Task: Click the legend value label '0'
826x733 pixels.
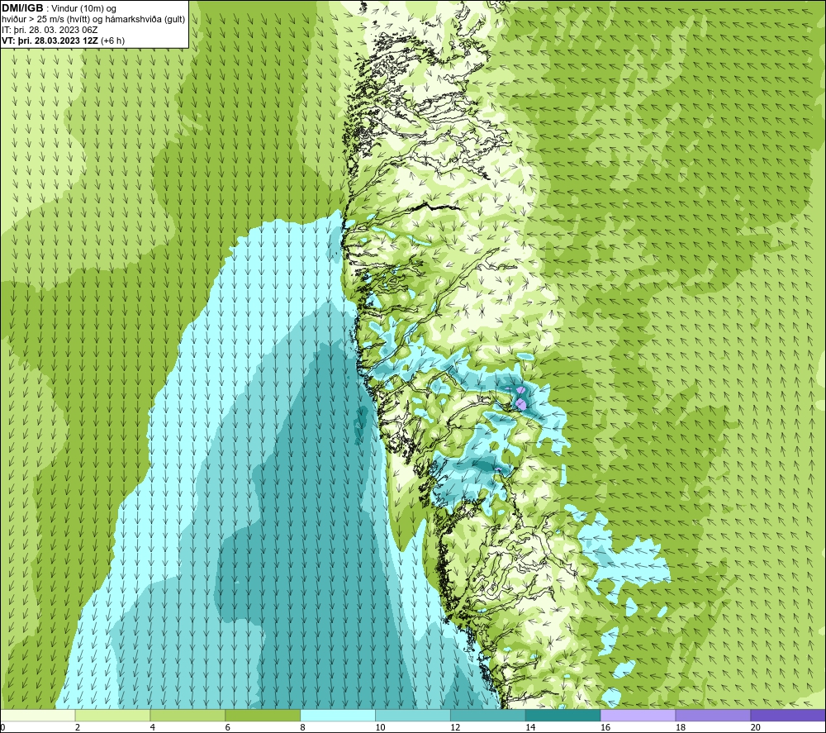Action: 2,727
